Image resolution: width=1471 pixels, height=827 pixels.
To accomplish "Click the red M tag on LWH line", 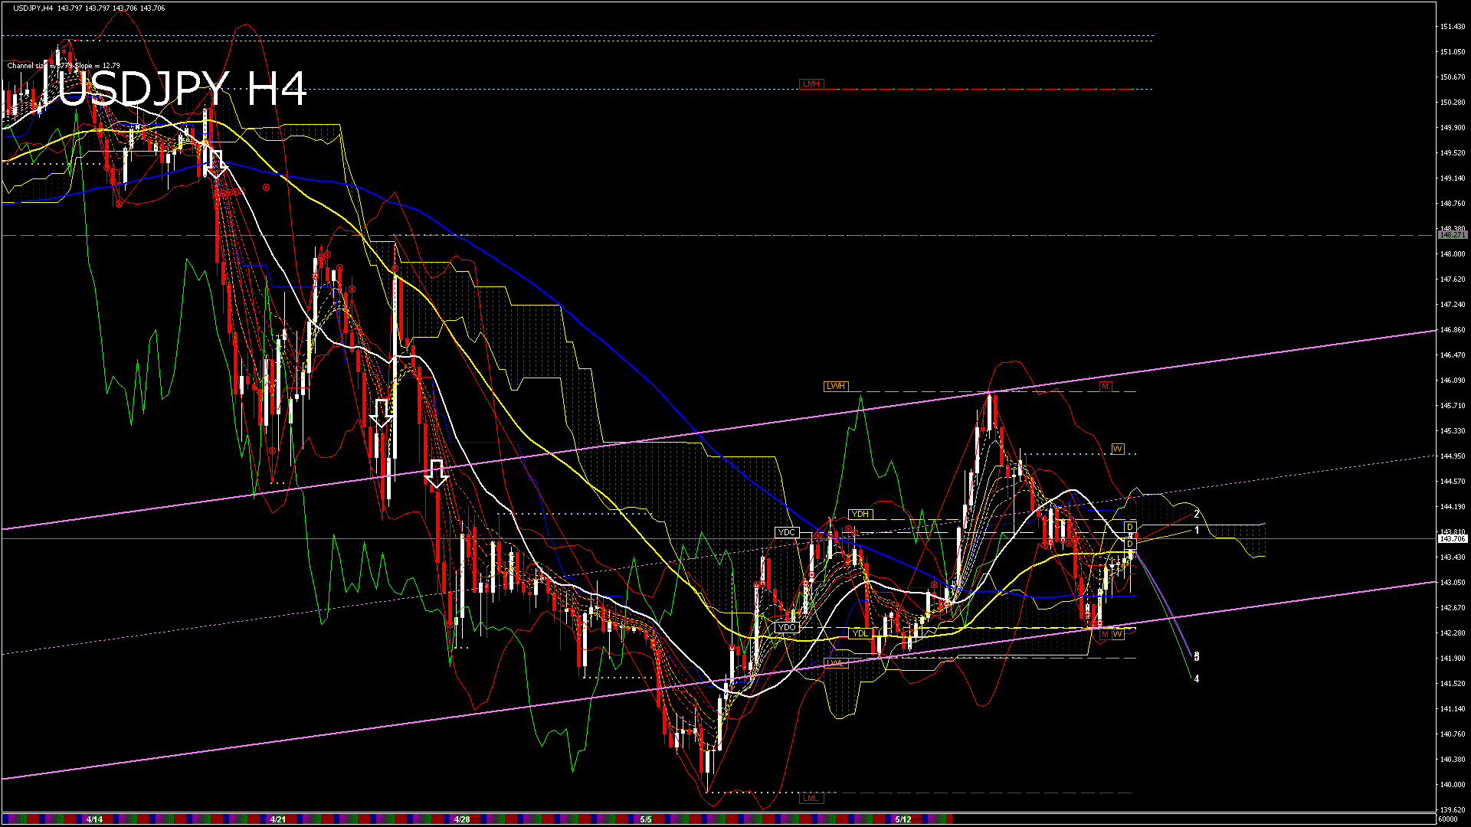I will 1105,386.
